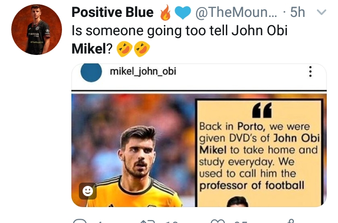Click the smiley face icon on the photo
338x223 pixels.
[x=88, y=191]
